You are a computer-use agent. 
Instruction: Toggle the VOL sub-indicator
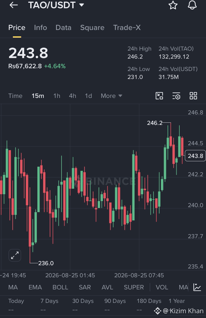coord(162,287)
